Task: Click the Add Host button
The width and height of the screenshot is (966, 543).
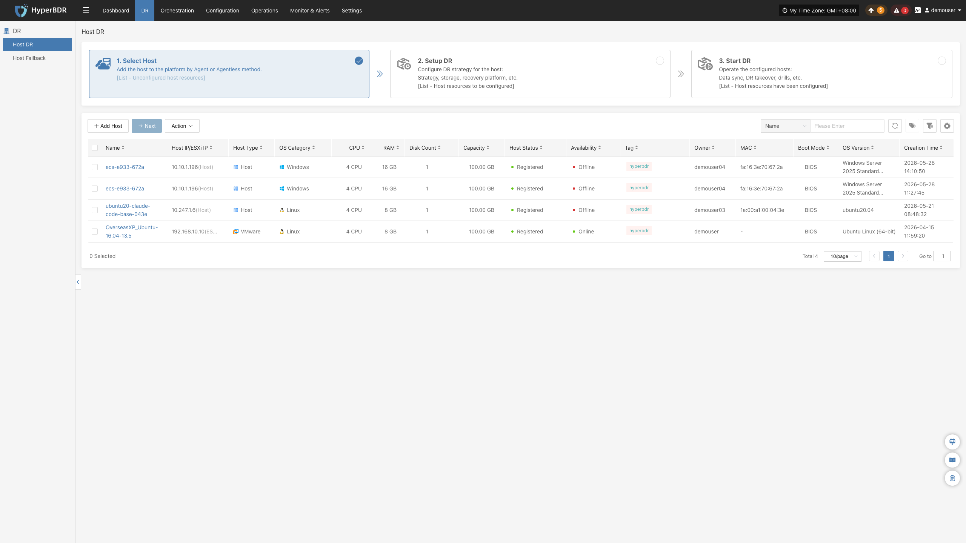Action: tap(108, 126)
